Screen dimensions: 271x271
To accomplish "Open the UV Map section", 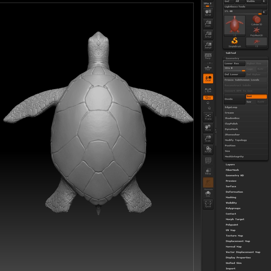I will (x=231, y=230).
